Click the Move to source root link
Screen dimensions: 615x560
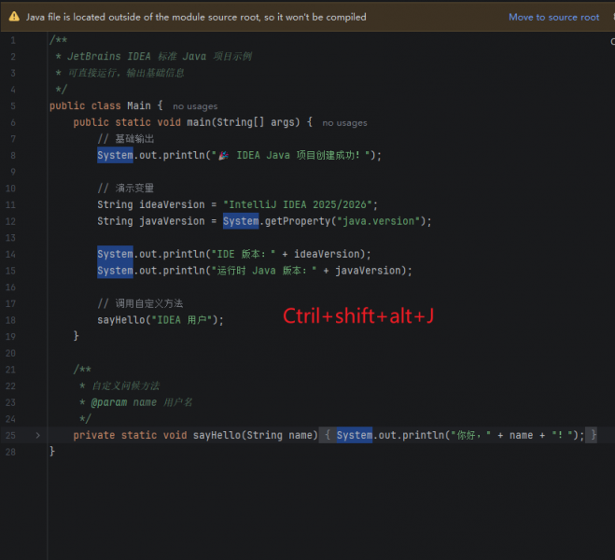tap(553, 17)
